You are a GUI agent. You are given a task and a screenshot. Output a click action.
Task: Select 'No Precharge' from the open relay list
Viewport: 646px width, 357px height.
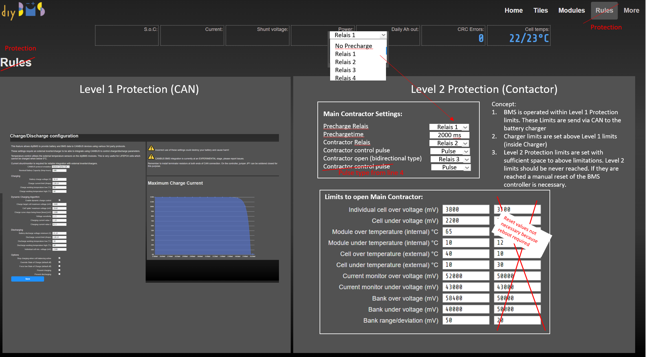tap(353, 46)
